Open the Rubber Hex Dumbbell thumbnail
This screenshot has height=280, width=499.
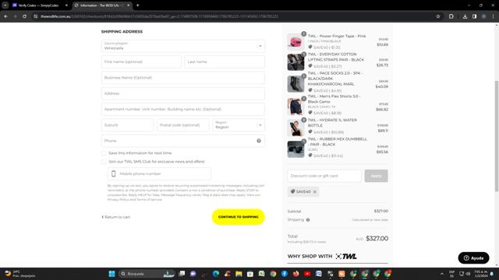point(296,149)
